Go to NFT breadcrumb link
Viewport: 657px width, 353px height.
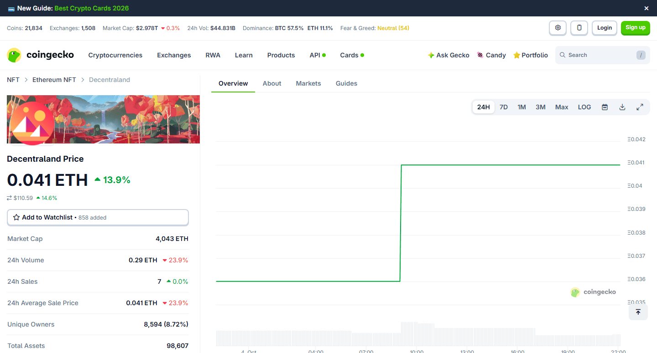click(x=13, y=80)
